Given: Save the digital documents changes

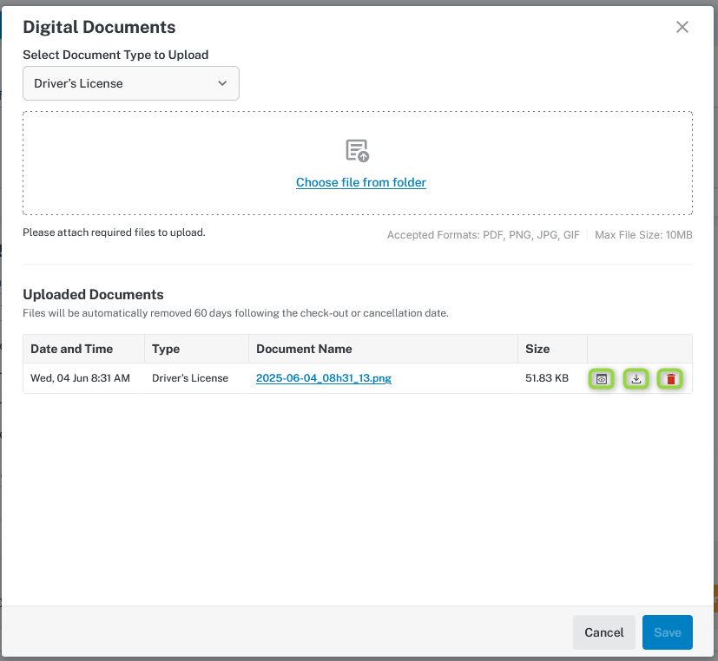Looking at the screenshot, I should [x=667, y=632].
